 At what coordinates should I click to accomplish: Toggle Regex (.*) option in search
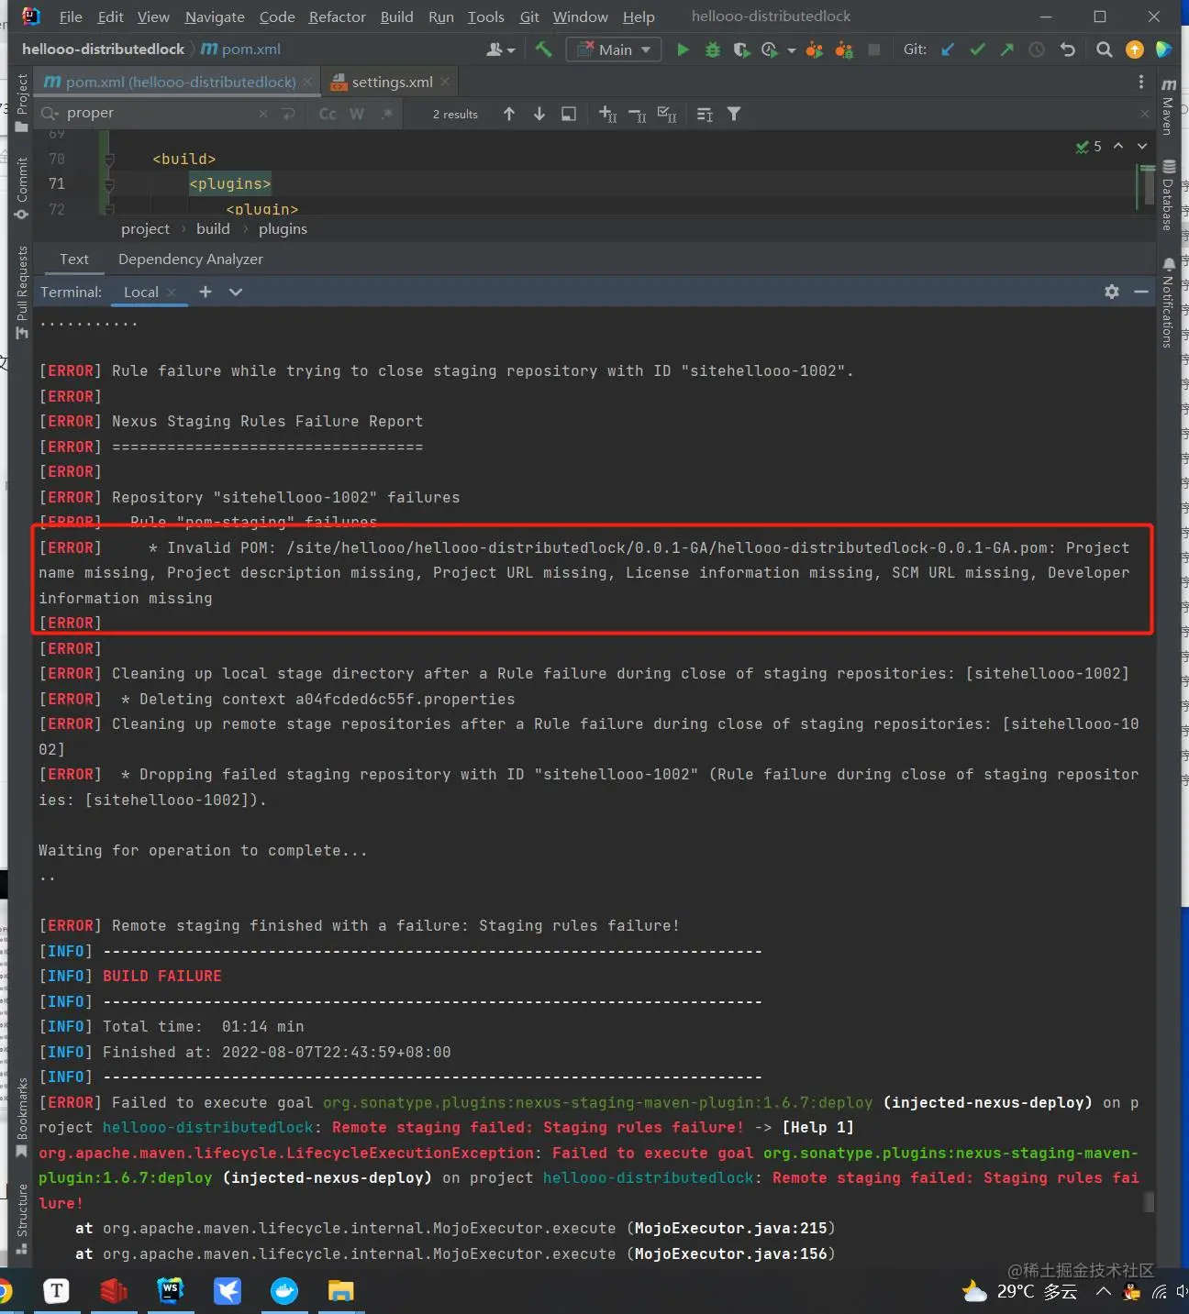pyautogui.click(x=387, y=114)
